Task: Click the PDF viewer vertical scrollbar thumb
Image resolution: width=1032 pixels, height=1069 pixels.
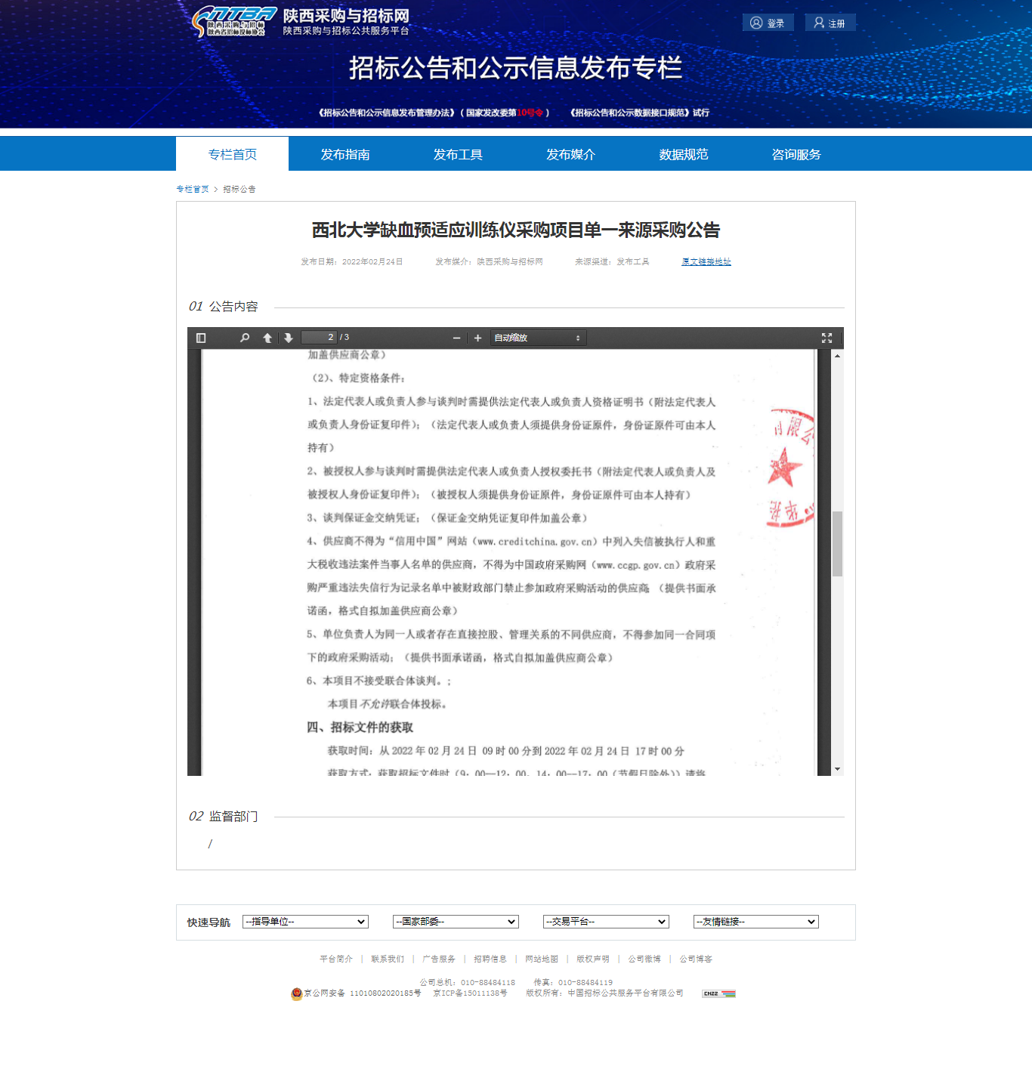Action: click(837, 544)
